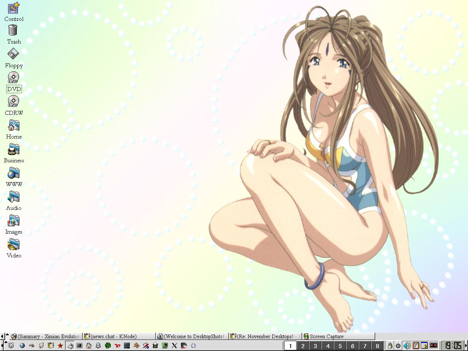
Task: Launch the ICQ flower icon in panel
Action: pyautogui.click(x=108, y=346)
